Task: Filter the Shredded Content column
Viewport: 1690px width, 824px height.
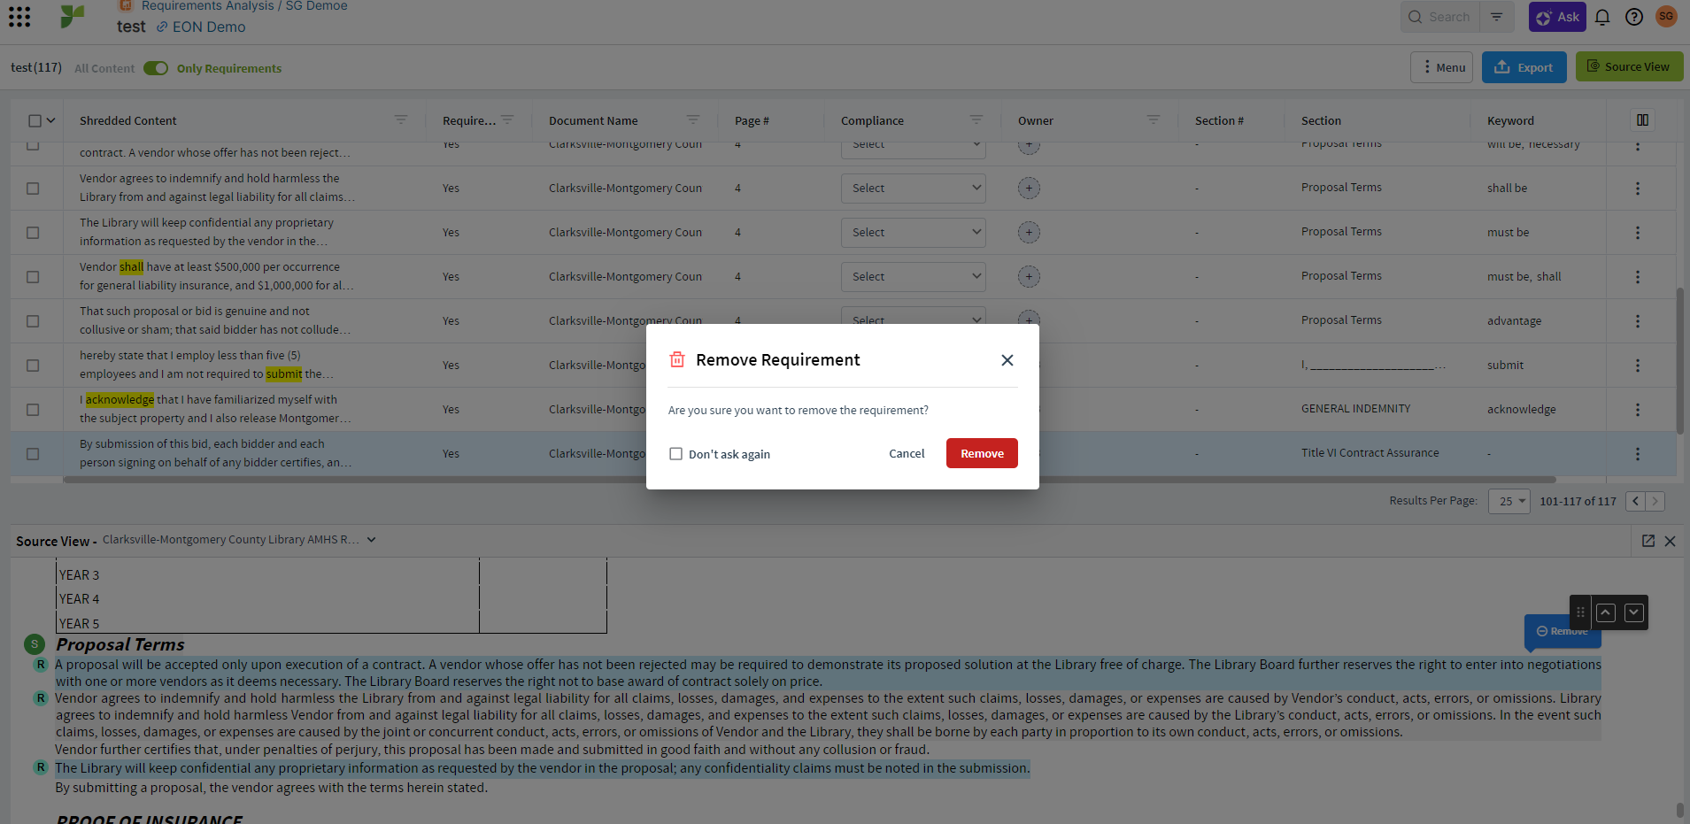Action: click(x=401, y=119)
